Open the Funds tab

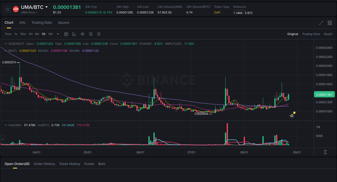89,164
